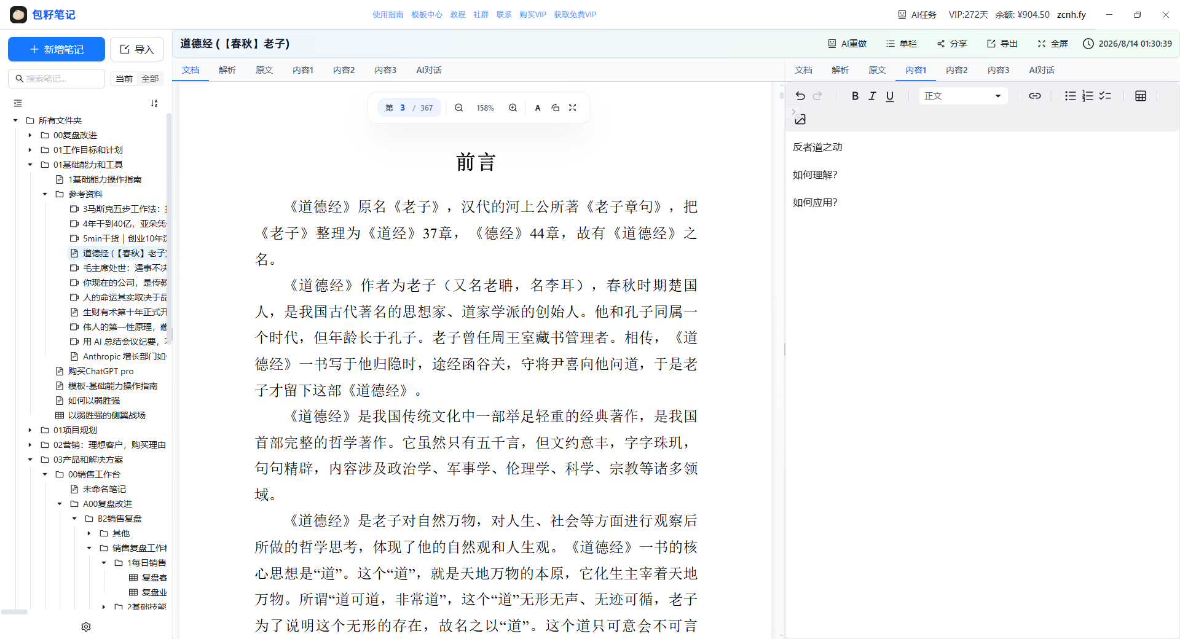Zoom out the document viewer
This screenshot has width=1180, height=639.
point(459,108)
